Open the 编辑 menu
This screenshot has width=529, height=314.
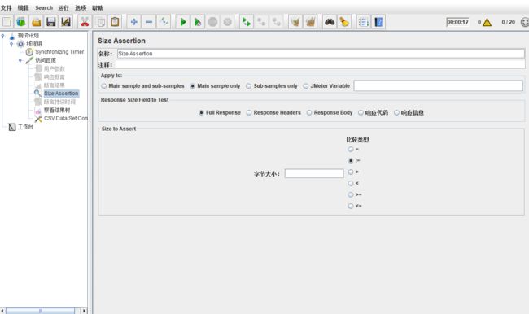(24, 8)
